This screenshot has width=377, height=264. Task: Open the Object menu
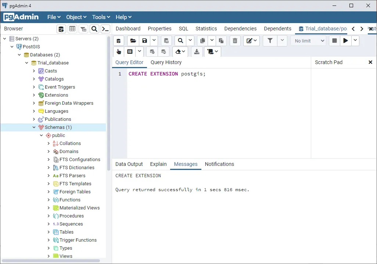click(76, 17)
